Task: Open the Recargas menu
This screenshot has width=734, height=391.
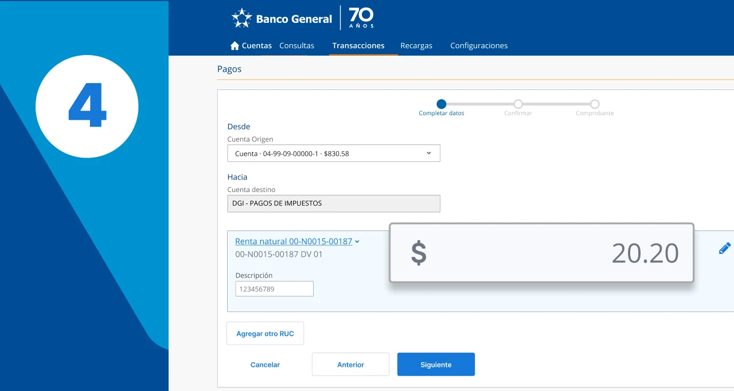Action: (x=416, y=46)
